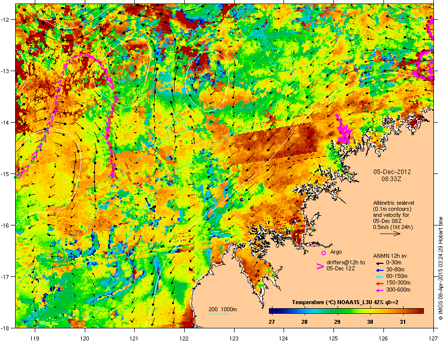Click the 30-80m depth label
This screenshot has width=444, height=343.
coord(395,269)
